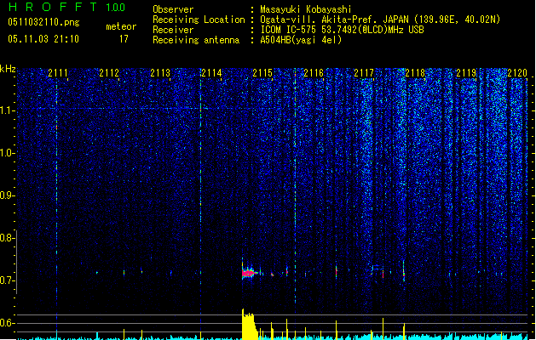Click the A504HB(yagi 4el) antenna text

pyautogui.click(x=301, y=40)
